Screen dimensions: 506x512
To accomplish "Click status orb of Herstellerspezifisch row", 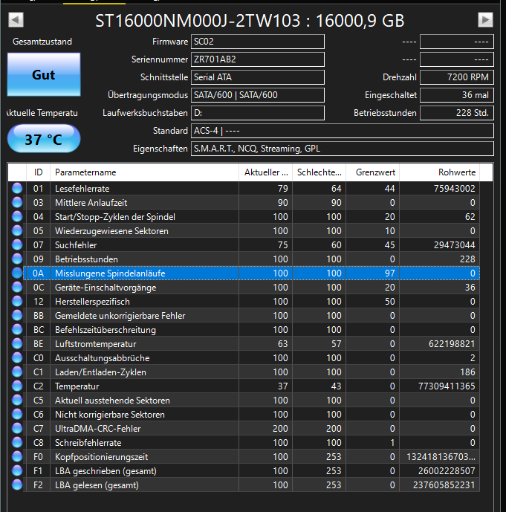I will tap(17, 302).
